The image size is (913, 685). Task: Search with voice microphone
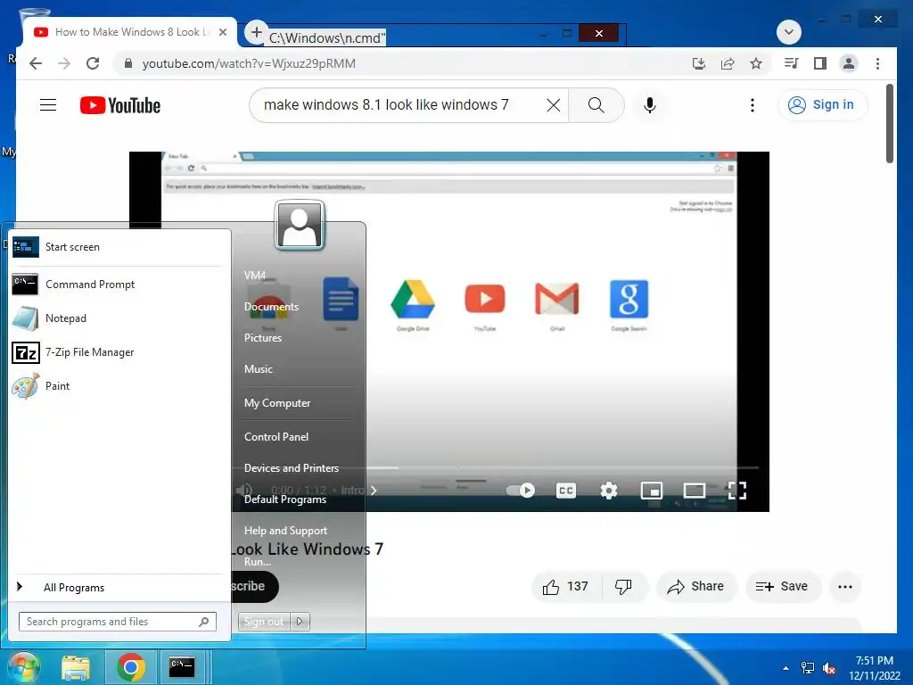650,105
